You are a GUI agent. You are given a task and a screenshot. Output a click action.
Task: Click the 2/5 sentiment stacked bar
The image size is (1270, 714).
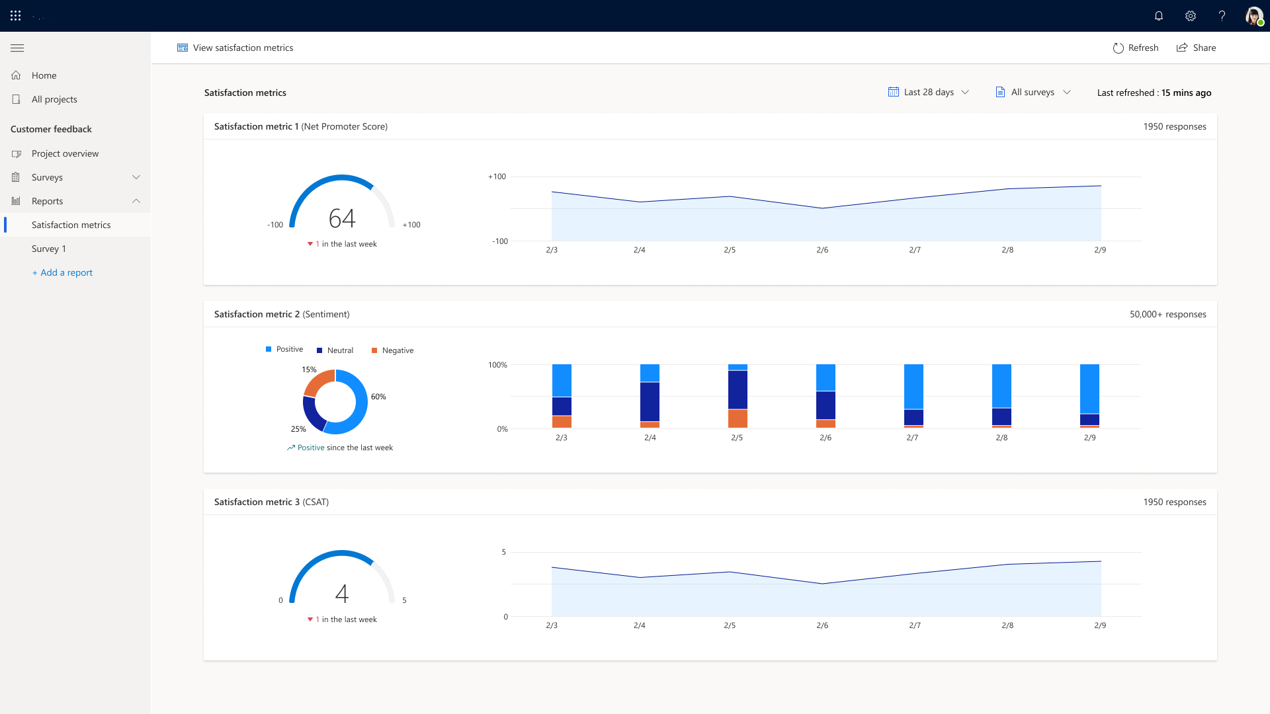[738, 397]
